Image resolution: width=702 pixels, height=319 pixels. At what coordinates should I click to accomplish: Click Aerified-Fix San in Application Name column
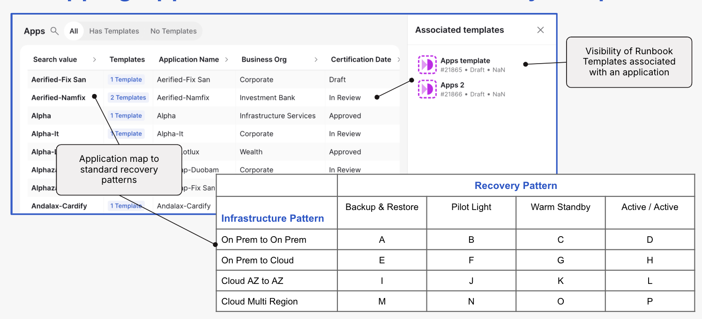tap(183, 80)
